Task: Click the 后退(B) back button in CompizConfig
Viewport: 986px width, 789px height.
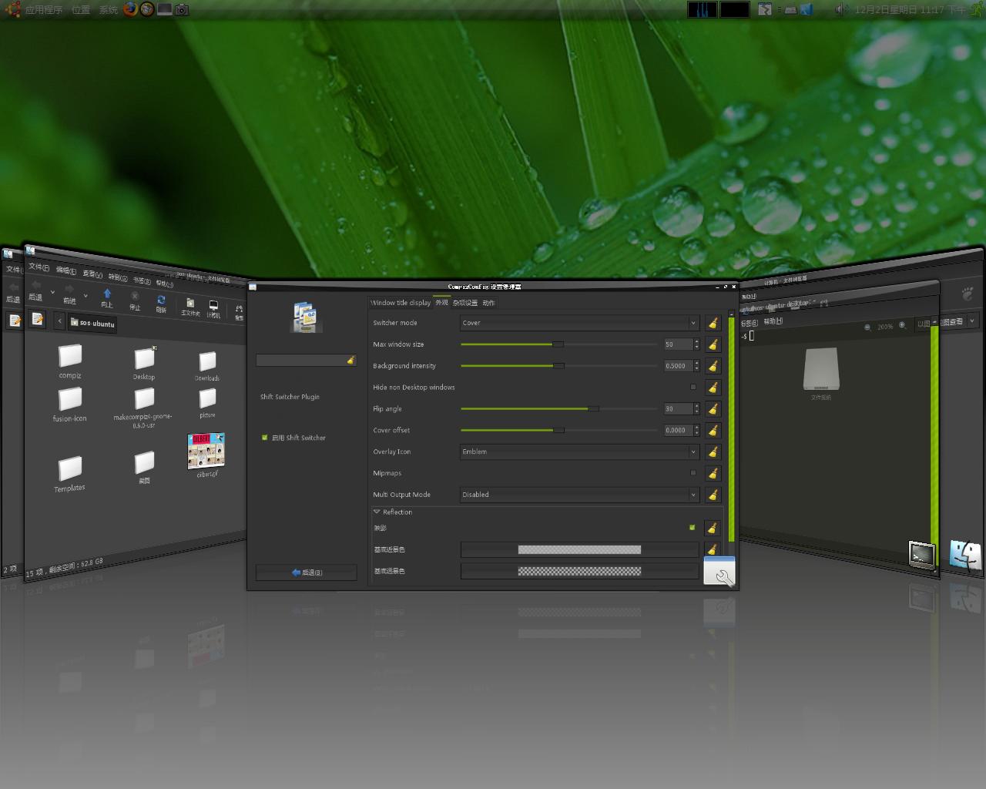Action: (x=307, y=572)
